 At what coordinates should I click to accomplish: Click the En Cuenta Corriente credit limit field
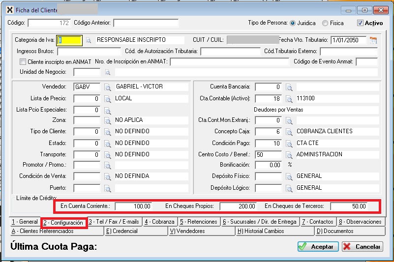(134, 206)
